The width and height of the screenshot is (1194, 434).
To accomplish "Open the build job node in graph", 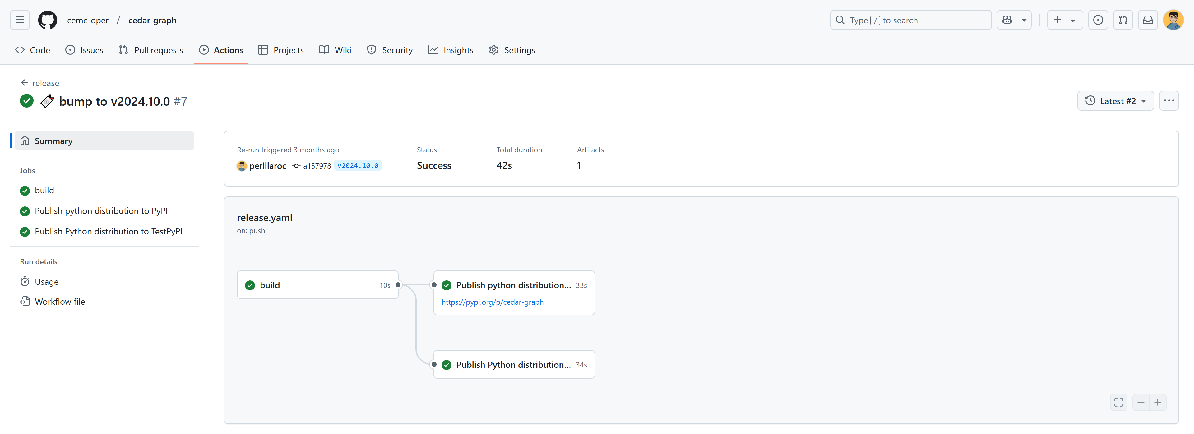I will (x=317, y=285).
